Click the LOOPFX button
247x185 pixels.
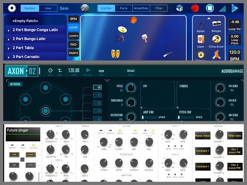(x=74, y=36)
